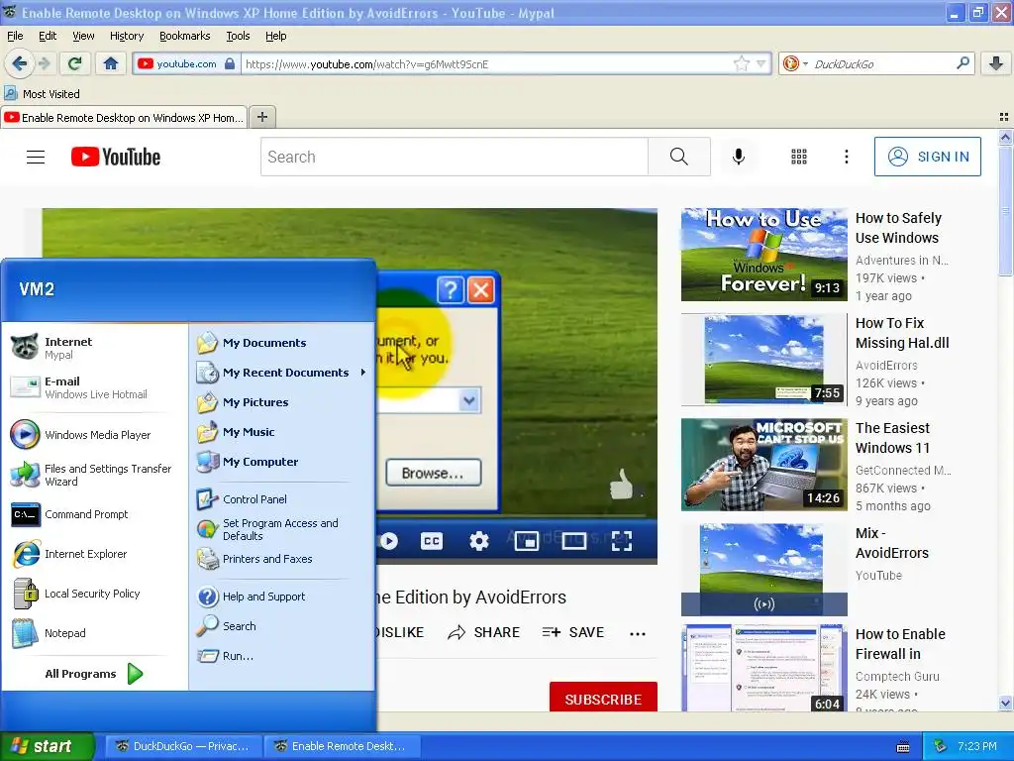1014x761 pixels.
Task: Toggle theater mode on the video
Action: pos(573,540)
